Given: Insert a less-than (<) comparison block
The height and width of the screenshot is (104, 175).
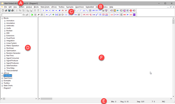Looking at the screenshot, I should [x=50, y=10].
